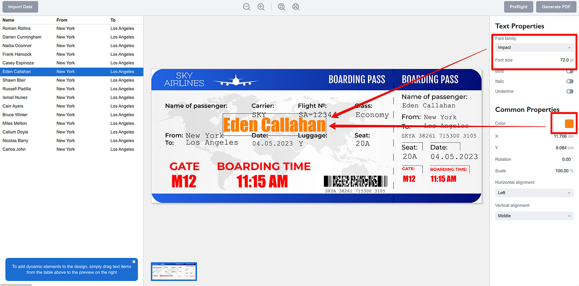The width and height of the screenshot is (579, 286).
Task: Toggle the Bold switch
Action: tap(570, 71)
